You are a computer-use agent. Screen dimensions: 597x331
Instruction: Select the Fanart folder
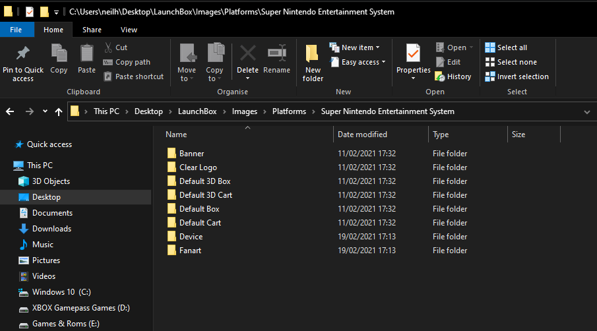tap(185, 251)
